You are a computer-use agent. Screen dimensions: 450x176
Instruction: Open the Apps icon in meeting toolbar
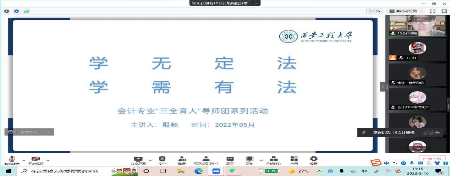294,160
